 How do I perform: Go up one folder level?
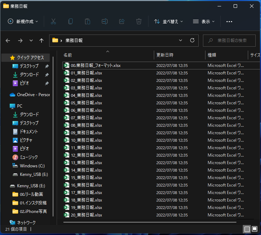(x=41, y=41)
